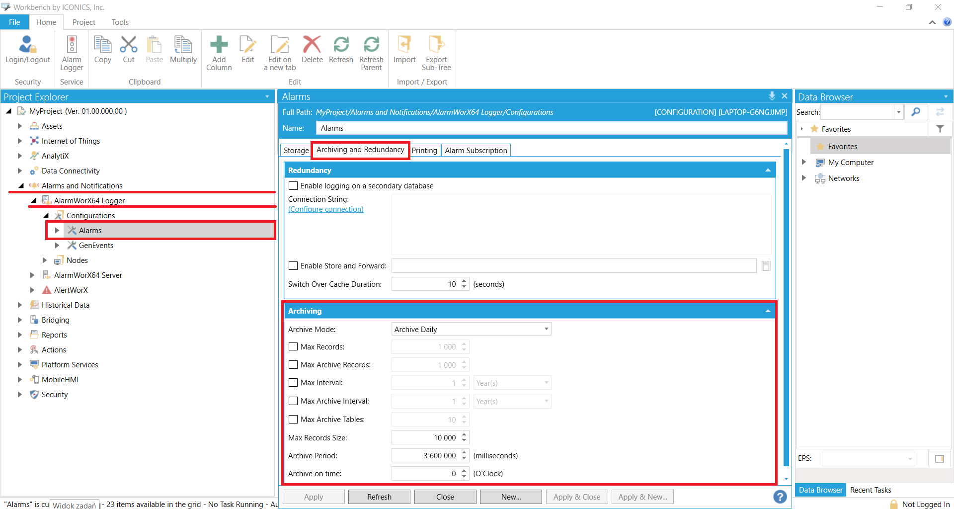Increase Archive Period spinner value
This screenshot has width=954, height=509.
(464, 453)
